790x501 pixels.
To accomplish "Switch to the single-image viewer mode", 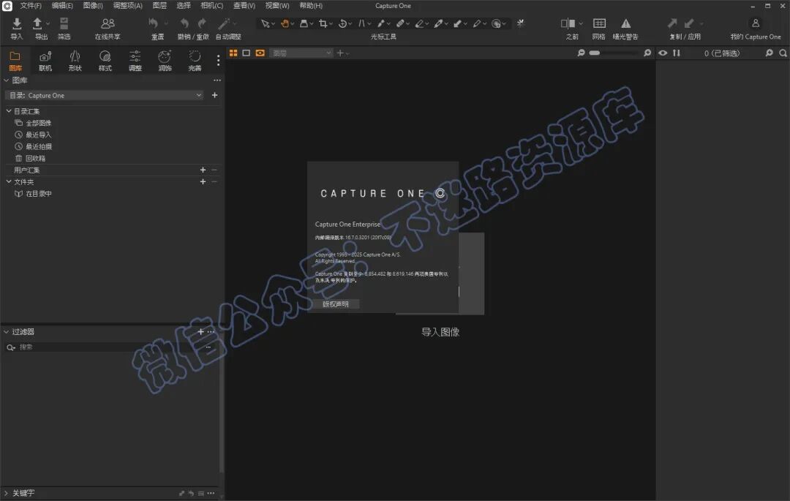I will (247, 53).
